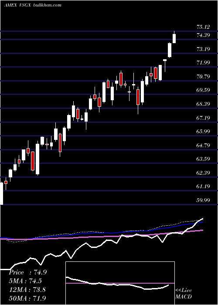
Task: Select the 62.39 price axis label
Action: [x=203, y=173]
